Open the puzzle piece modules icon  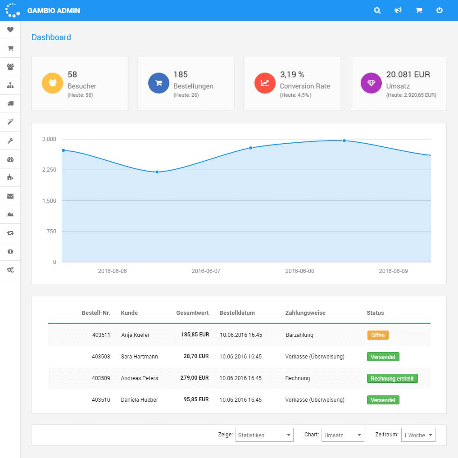point(10,177)
